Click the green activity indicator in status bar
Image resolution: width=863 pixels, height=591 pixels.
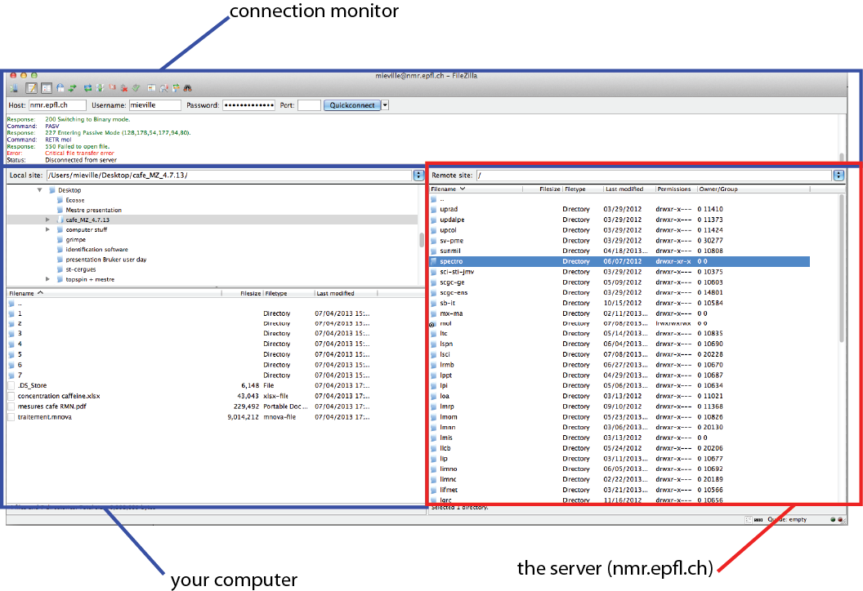click(x=833, y=519)
